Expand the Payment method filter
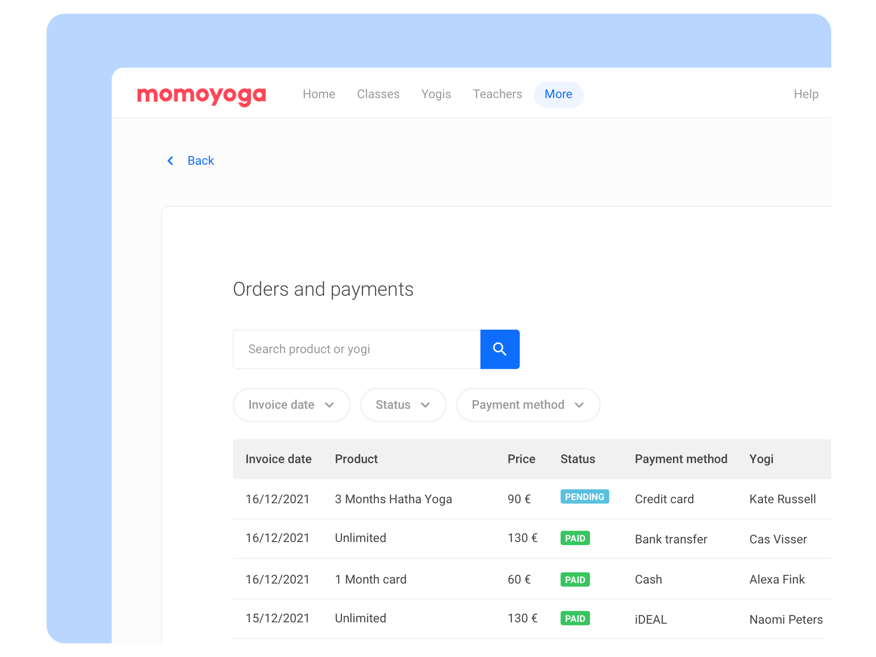876x657 pixels. coord(527,405)
